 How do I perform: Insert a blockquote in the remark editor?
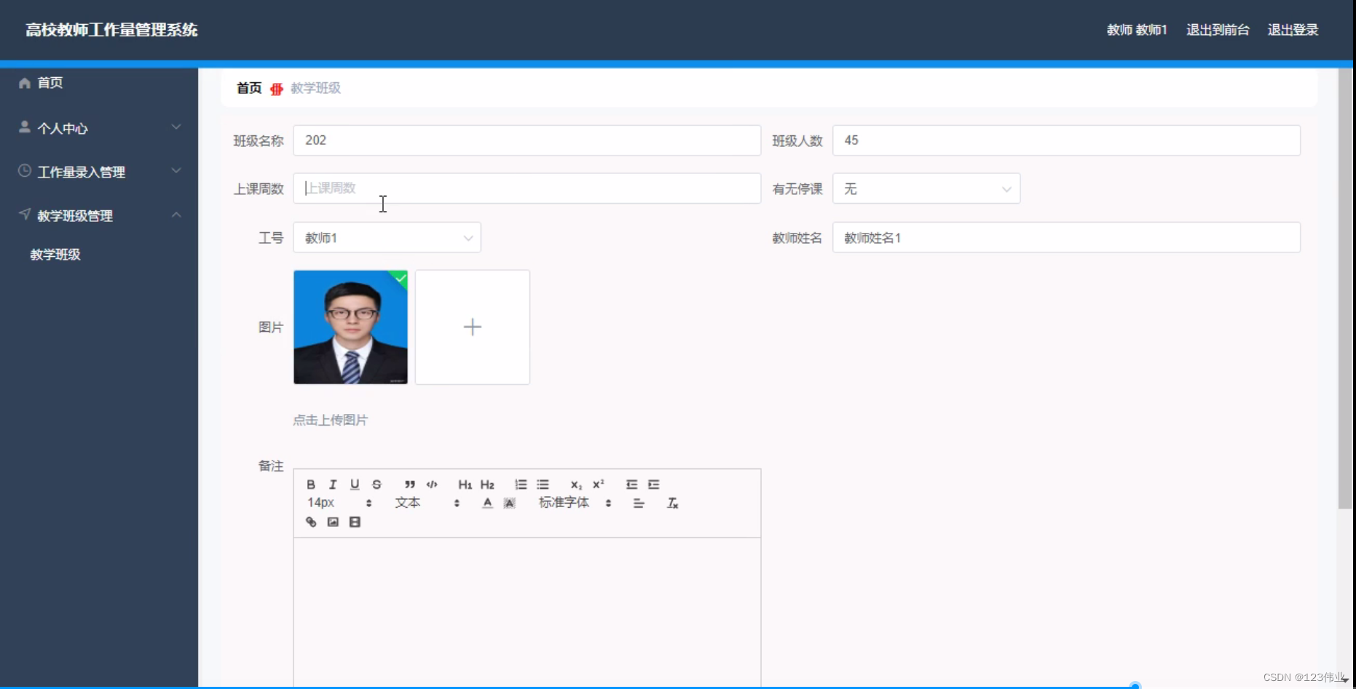point(410,484)
